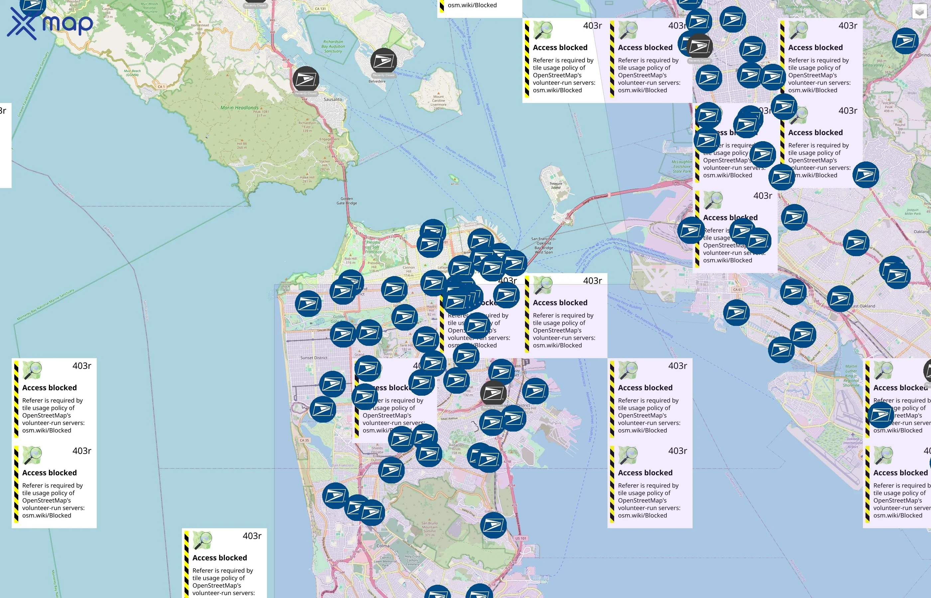Screen dimensions: 931x598
Task: Click the Xmap logo
Action: (50, 24)
